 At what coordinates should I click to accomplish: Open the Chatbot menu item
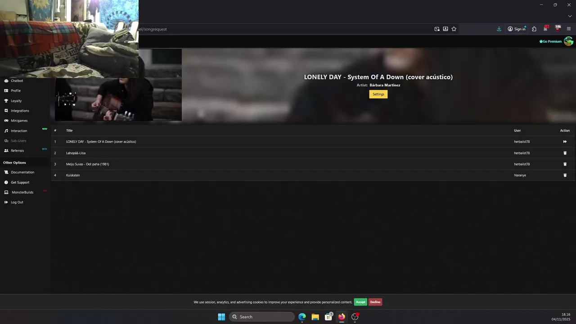(17, 81)
